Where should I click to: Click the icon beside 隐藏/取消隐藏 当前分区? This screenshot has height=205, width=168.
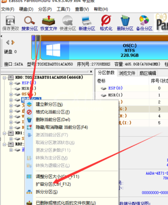[x=29, y=127]
